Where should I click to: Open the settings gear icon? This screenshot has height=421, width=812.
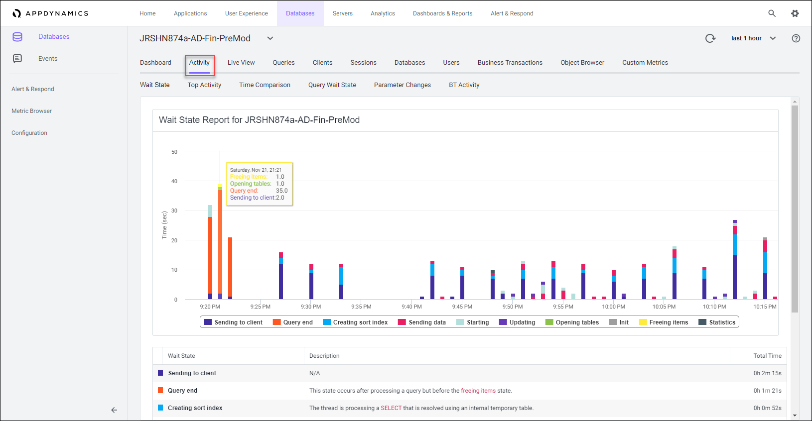pyautogui.click(x=795, y=13)
